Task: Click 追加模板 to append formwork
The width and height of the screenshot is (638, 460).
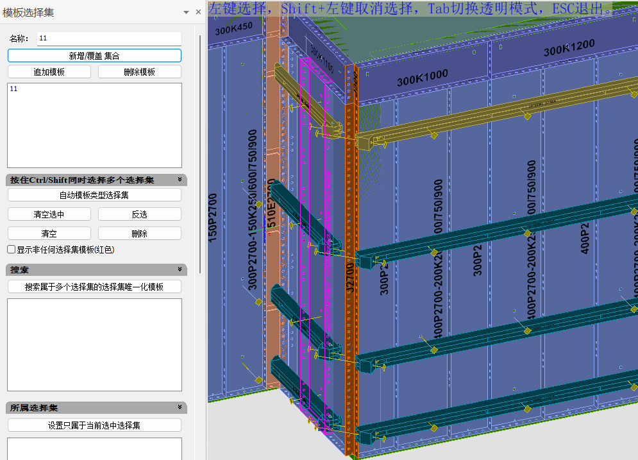Action: click(49, 72)
